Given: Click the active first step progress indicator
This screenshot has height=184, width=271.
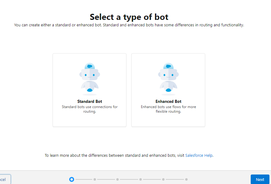Looking at the screenshot, I should coord(72,179).
